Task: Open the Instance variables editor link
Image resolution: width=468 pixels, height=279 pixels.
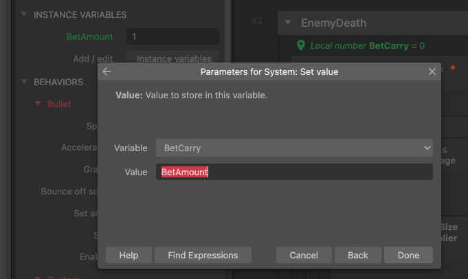Action: 172,58
